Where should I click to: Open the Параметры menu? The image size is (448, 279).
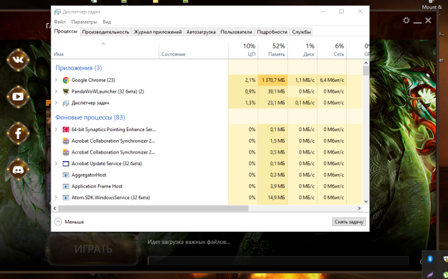pos(84,22)
